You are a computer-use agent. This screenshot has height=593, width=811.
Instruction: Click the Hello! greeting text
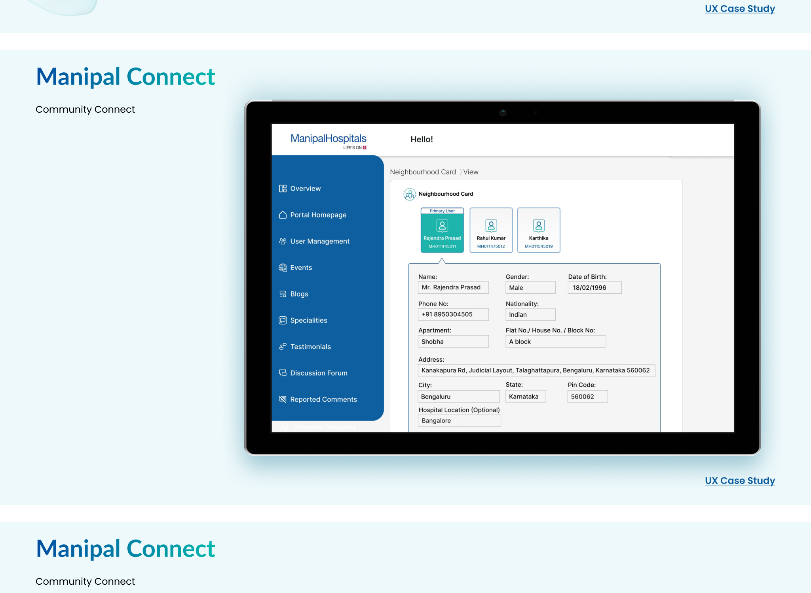click(x=422, y=139)
